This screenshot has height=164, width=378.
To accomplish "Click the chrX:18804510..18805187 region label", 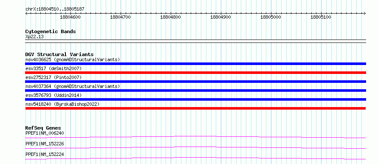I will click(x=55, y=9).
